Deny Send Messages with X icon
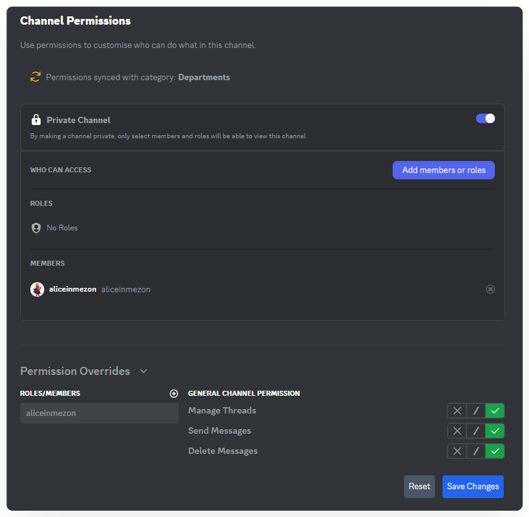 click(457, 431)
